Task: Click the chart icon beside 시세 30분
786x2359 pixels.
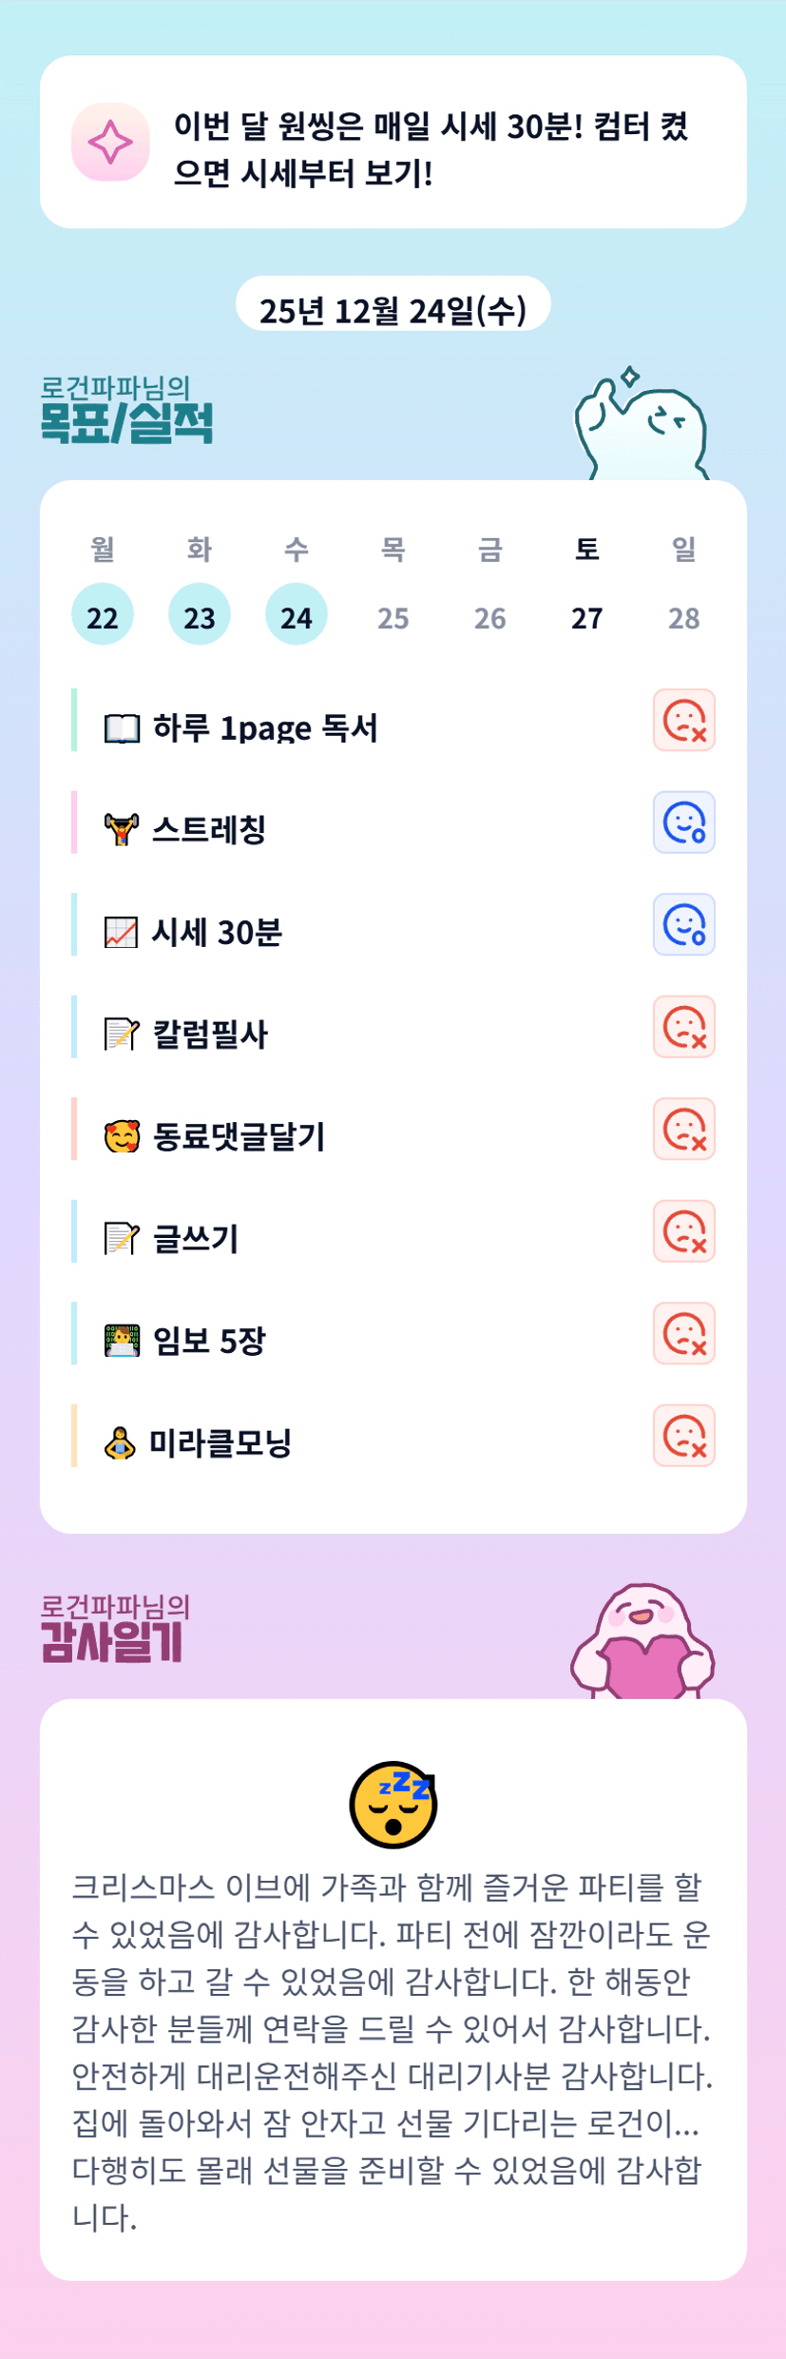Action: [122, 933]
